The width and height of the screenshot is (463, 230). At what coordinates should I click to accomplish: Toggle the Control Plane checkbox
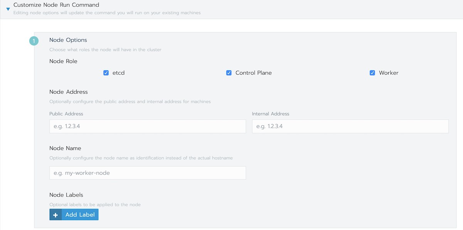pyautogui.click(x=229, y=73)
